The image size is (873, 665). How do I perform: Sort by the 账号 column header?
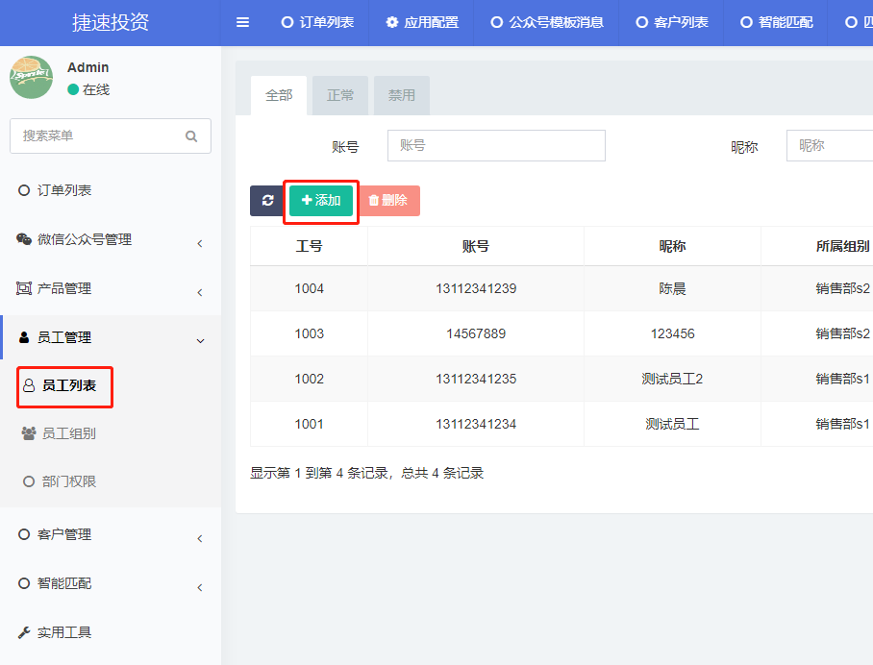[476, 246]
